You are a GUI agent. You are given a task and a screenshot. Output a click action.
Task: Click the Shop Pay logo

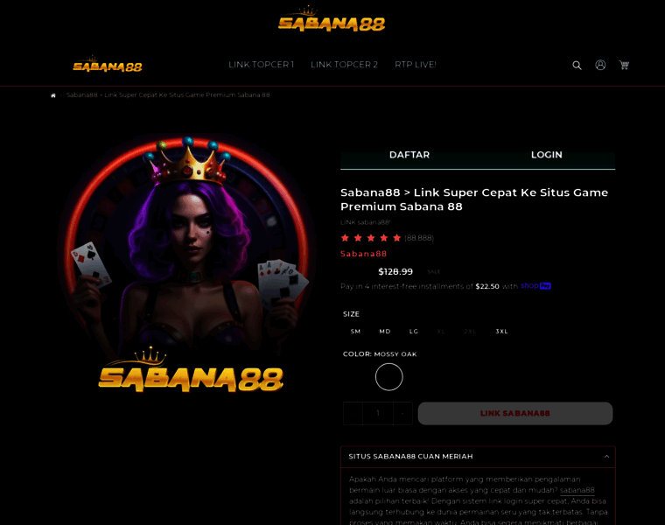point(535,286)
